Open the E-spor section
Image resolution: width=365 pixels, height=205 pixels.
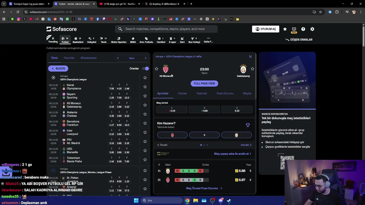173,40
